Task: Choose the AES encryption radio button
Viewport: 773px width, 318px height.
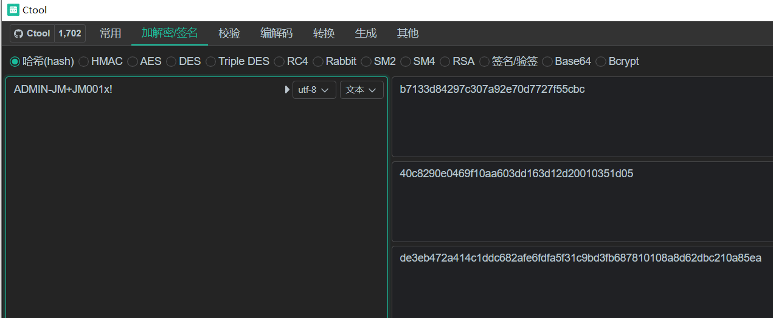Action: pyautogui.click(x=133, y=61)
